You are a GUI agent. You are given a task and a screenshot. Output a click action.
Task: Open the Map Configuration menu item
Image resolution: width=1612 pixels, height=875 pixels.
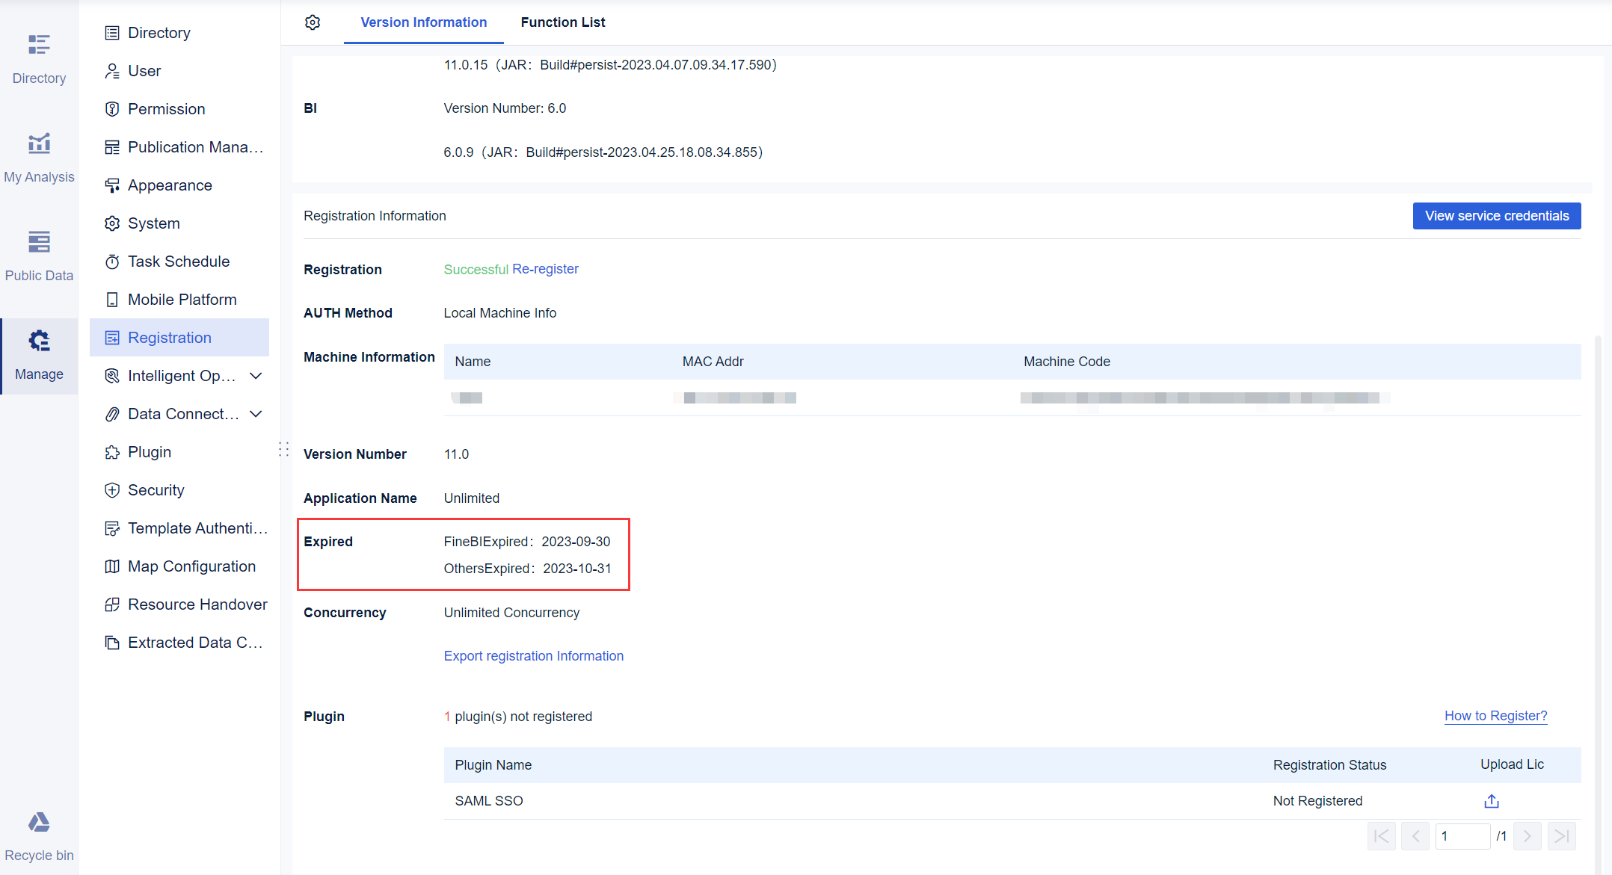[191, 566]
